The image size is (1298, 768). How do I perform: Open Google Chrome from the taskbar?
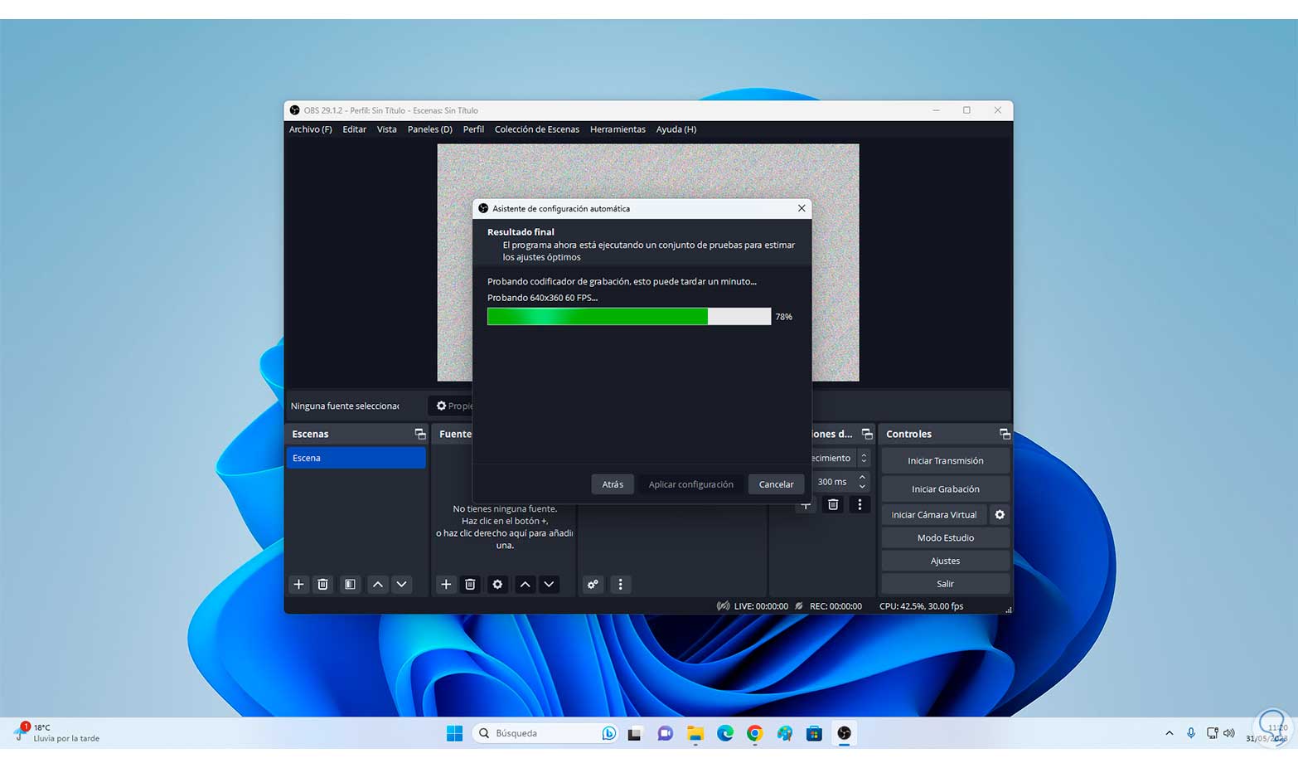pos(754,733)
